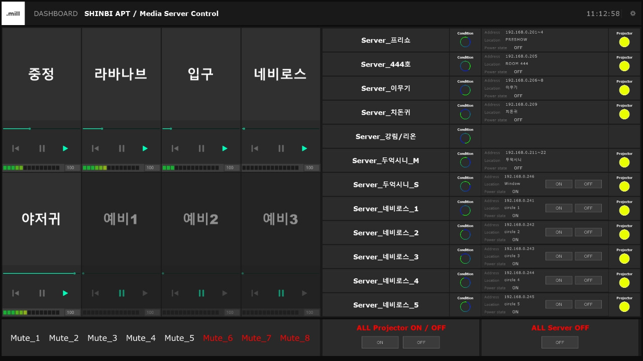643x361 pixels.
Task: Pause playback for the 라바나브 zone
Action: [121, 148]
